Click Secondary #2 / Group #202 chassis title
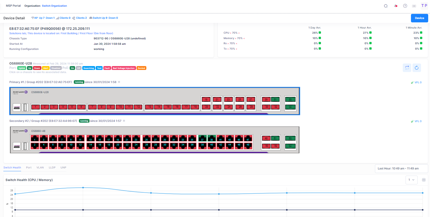The image size is (430, 217). click(43, 121)
